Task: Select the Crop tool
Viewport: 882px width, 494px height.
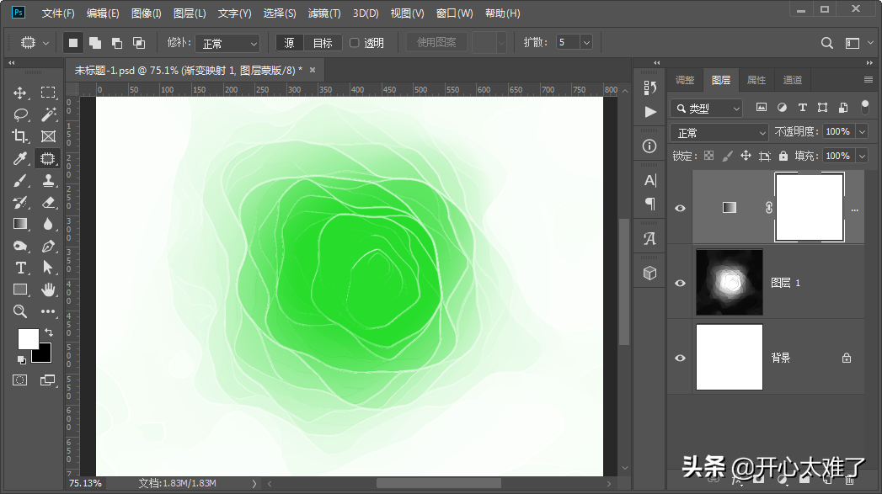Action: (20, 136)
